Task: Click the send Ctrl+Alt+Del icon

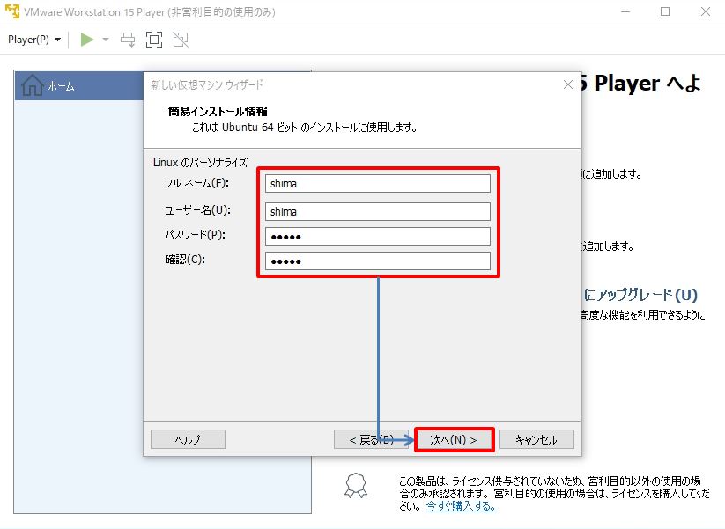Action: click(128, 40)
